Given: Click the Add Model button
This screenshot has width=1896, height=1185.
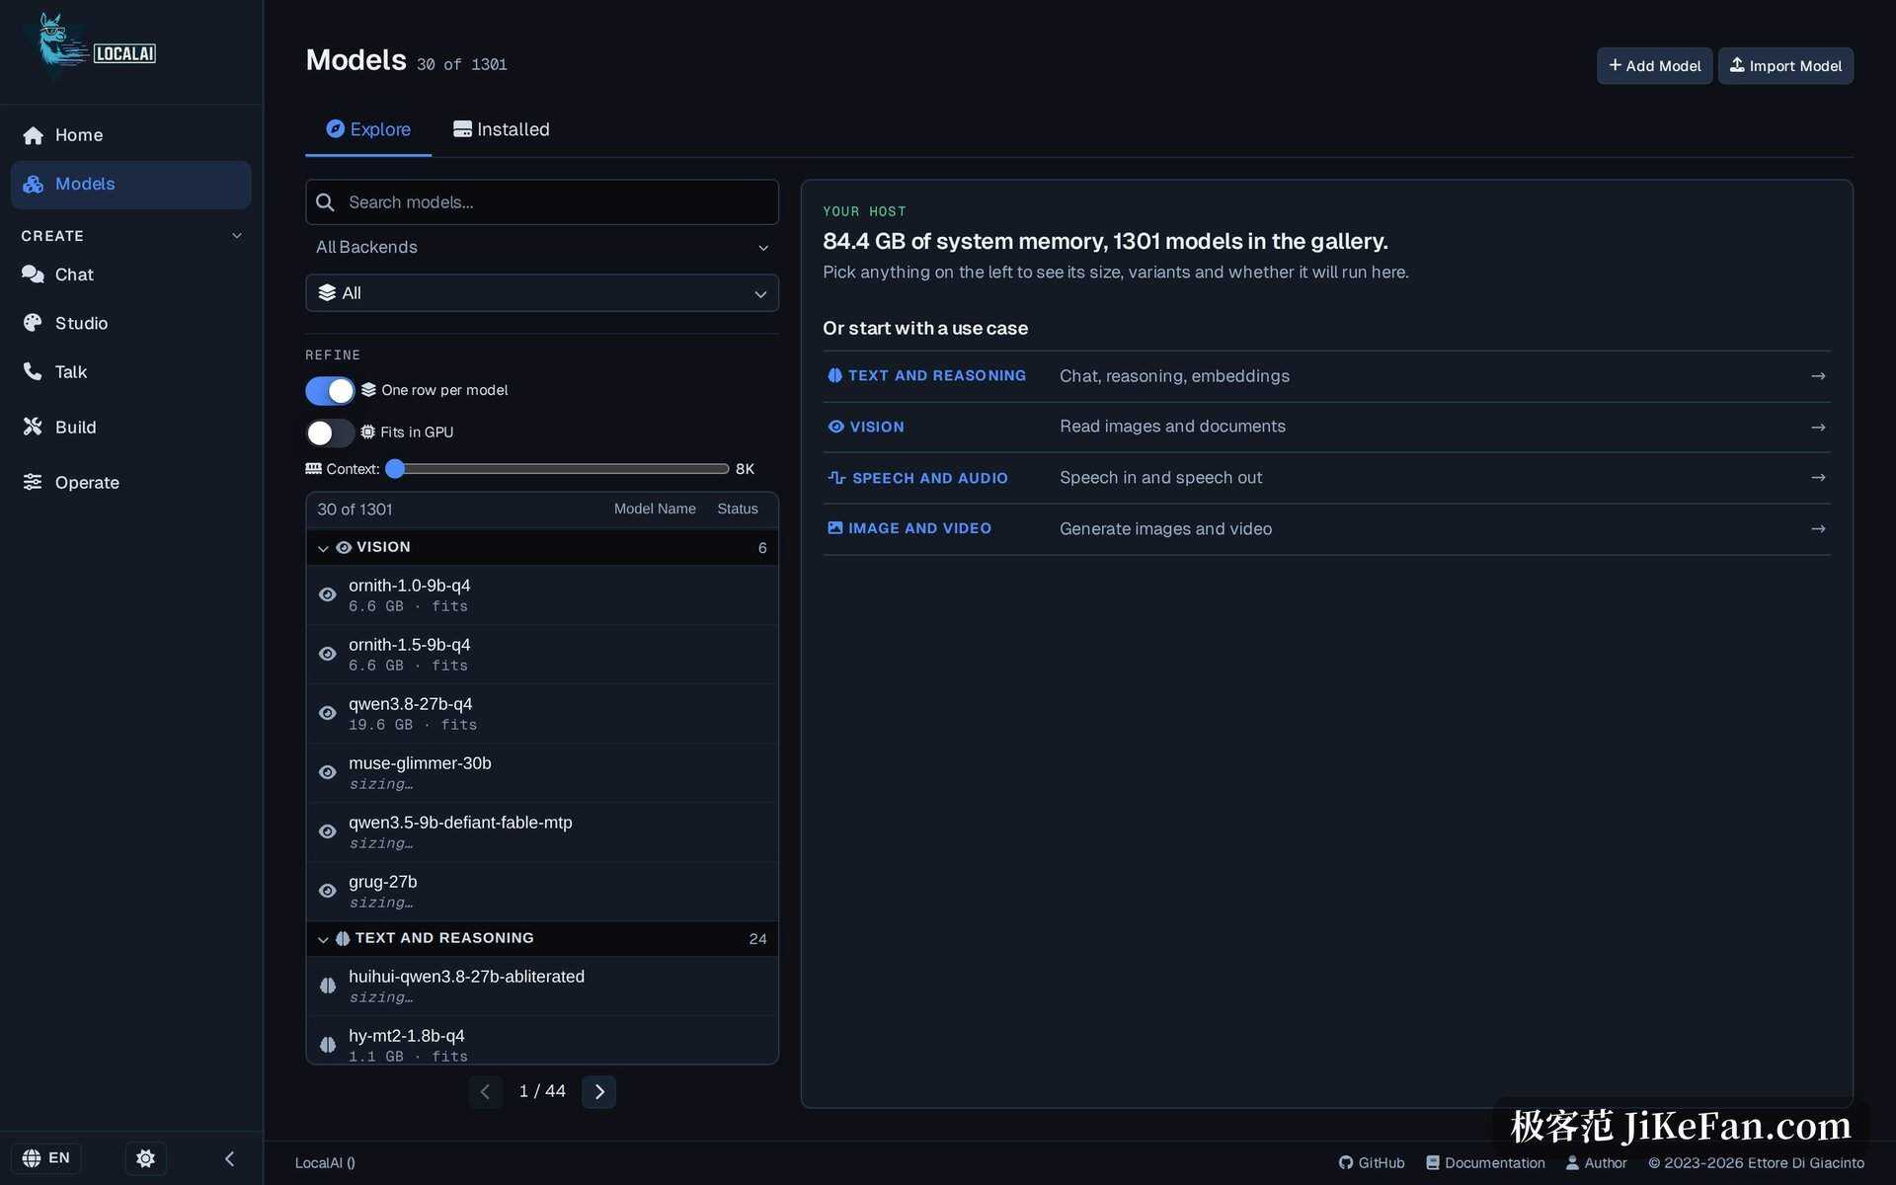Looking at the screenshot, I should pos(1655,66).
